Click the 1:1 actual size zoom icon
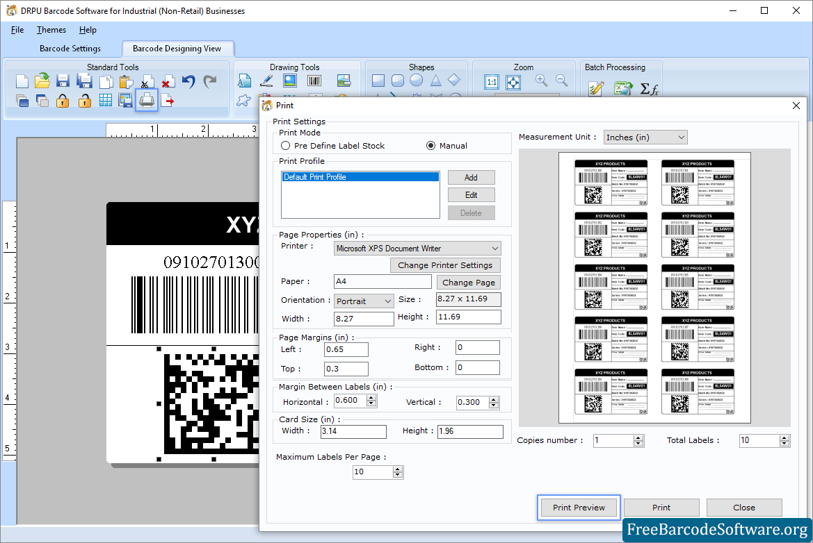 point(492,82)
